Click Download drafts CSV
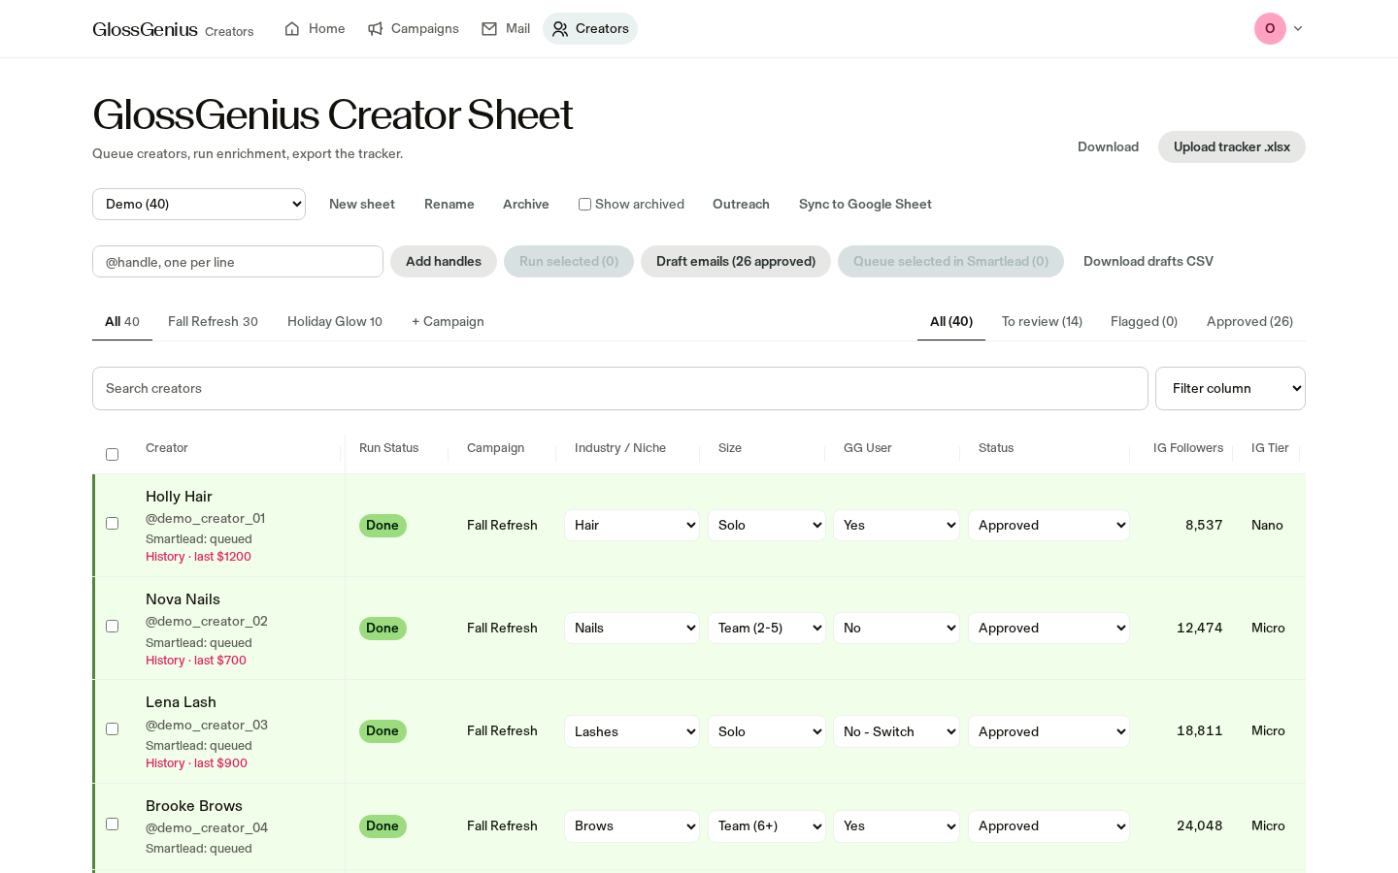Viewport: 1398px width, 873px height. coord(1148,261)
